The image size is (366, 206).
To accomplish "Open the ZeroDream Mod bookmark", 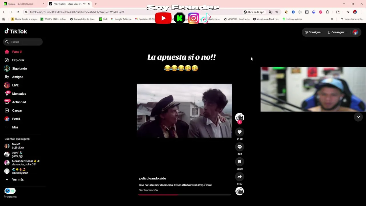I will click(266, 19).
